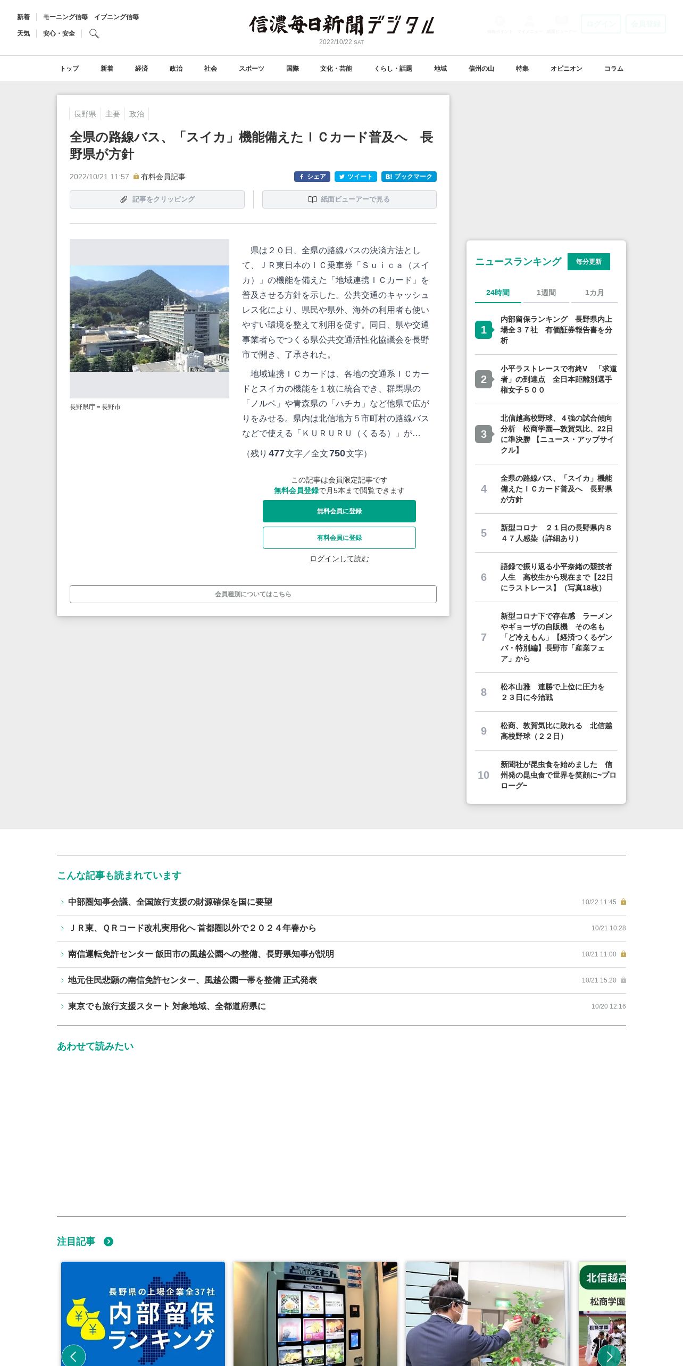The image size is (683, 1366).
Task: Click the rank 1 green badge
Action: coord(484,330)
